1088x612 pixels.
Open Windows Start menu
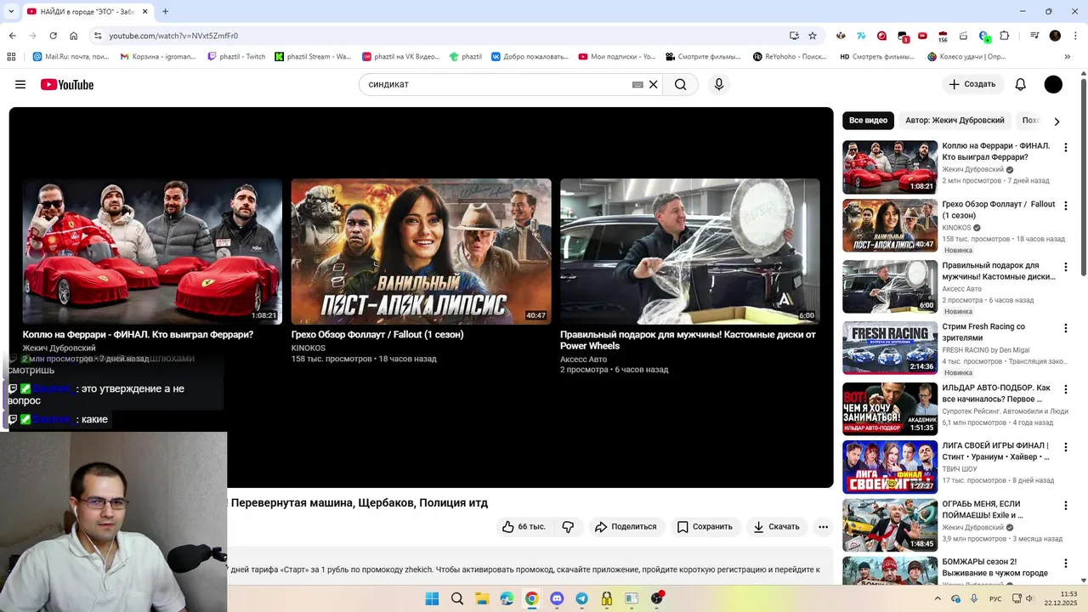pos(432,598)
